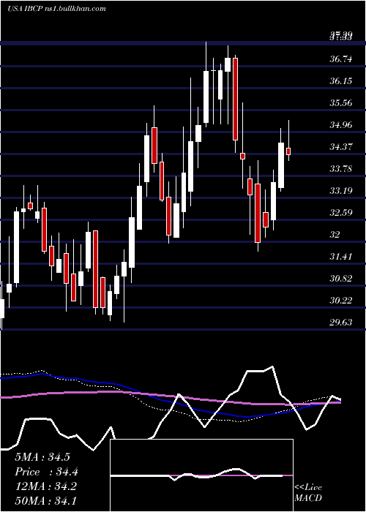Click the 30.22 price axis label

341,300
